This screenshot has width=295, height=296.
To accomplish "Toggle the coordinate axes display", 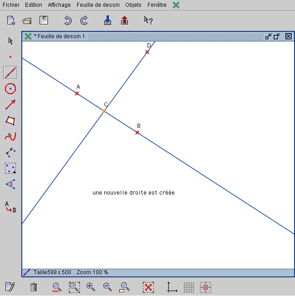I will [172, 287].
